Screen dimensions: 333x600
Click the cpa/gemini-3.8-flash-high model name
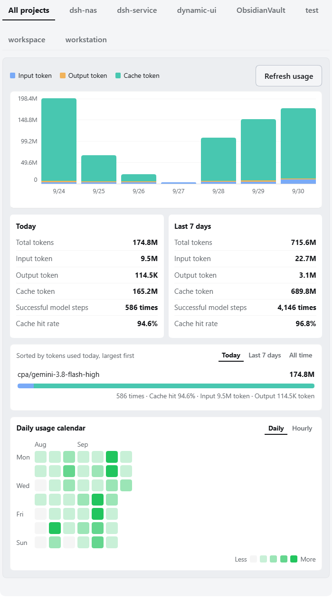click(58, 375)
